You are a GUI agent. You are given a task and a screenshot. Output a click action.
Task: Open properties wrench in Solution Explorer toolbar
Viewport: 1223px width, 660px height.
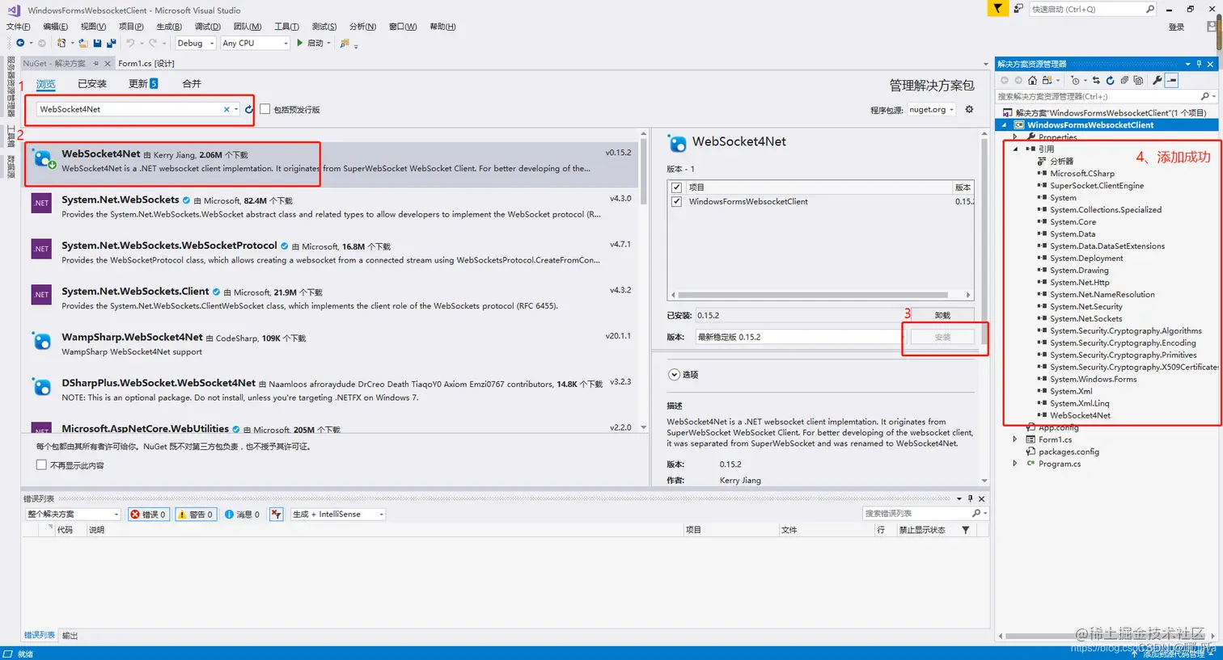[x=1157, y=80]
